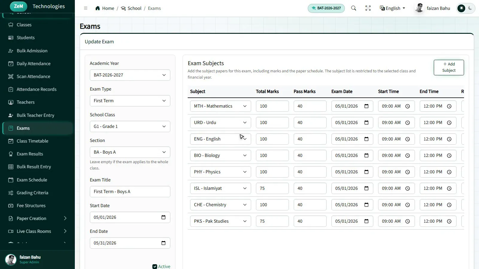Open the ISL - Islamiyat subject dropdown
479x269 pixels.
pyautogui.click(x=220, y=188)
